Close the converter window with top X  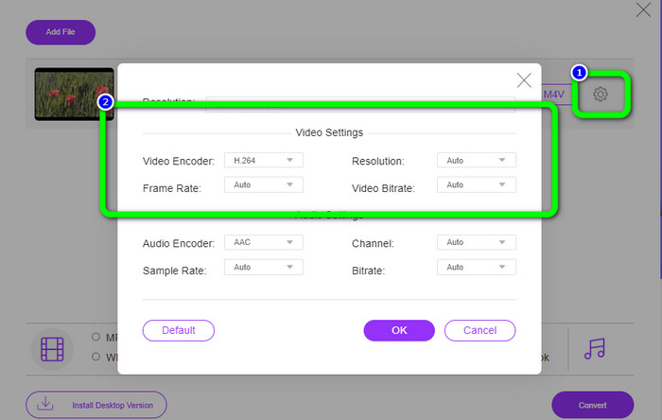[x=643, y=9]
